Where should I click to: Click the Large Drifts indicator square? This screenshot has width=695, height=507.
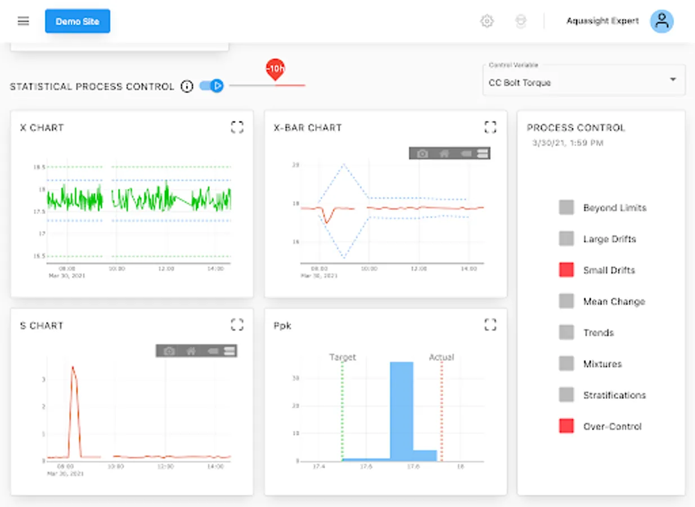(x=566, y=239)
